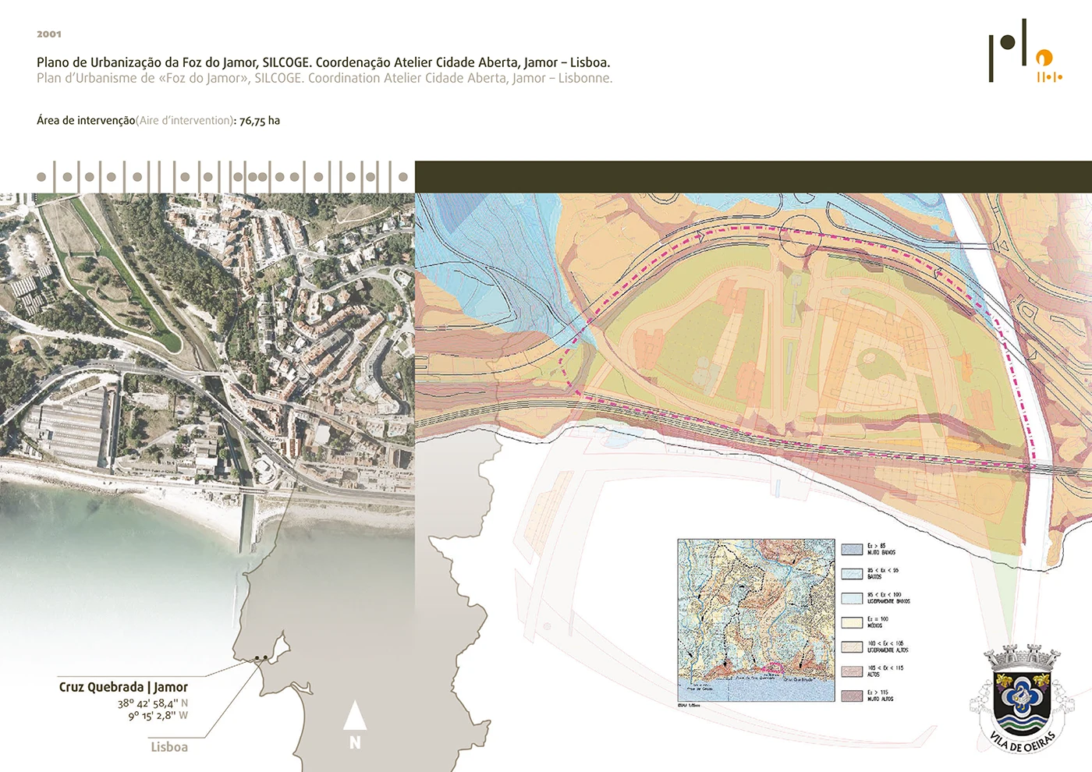This screenshot has width=1092, height=772.
Task: Click the "LIGEIRAMENTE BAIXOS" legend text
Action: (889, 601)
